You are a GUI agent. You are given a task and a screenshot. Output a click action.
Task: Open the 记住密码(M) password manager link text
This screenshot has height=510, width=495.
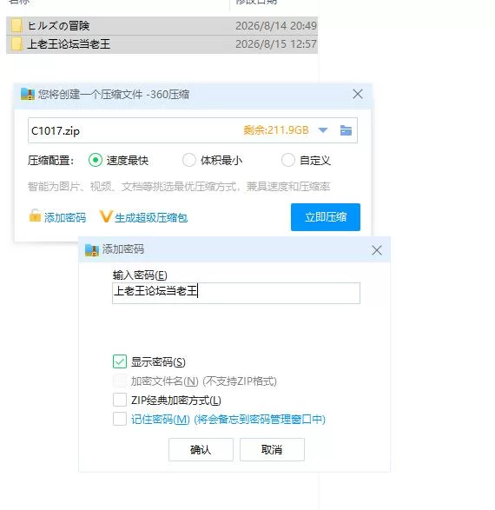click(x=228, y=420)
